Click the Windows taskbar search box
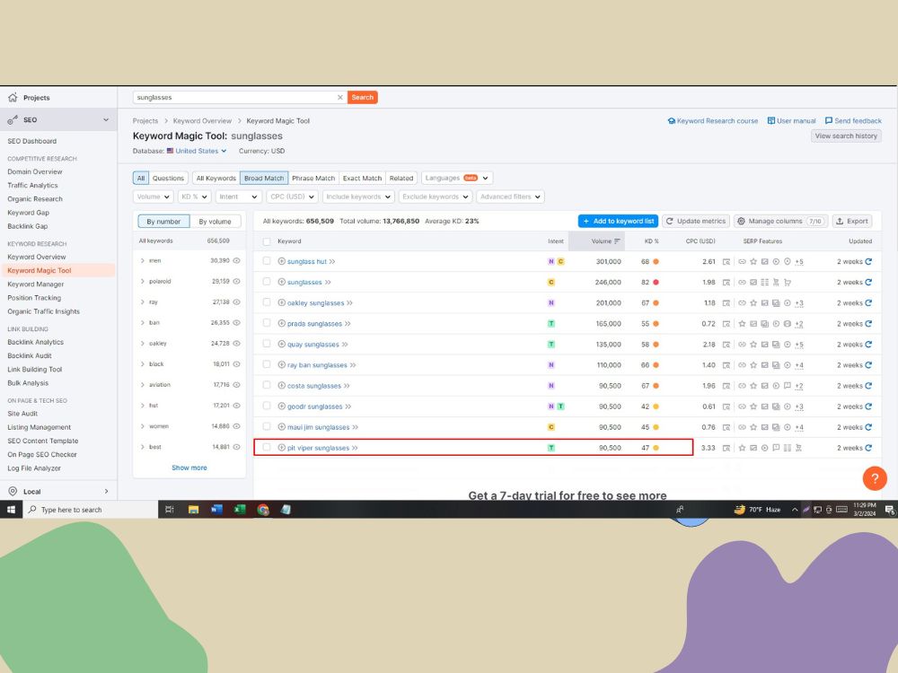The image size is (898, 673). pyautogui.click(x=90, y=510)
